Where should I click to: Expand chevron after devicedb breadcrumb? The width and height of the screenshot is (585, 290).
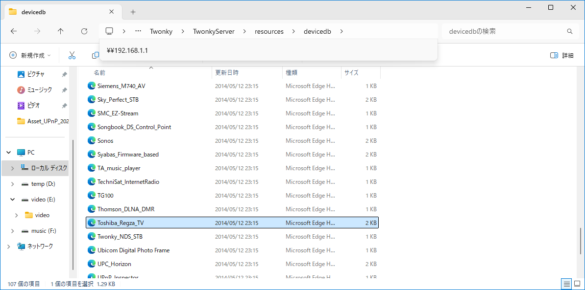click(341, 32)
